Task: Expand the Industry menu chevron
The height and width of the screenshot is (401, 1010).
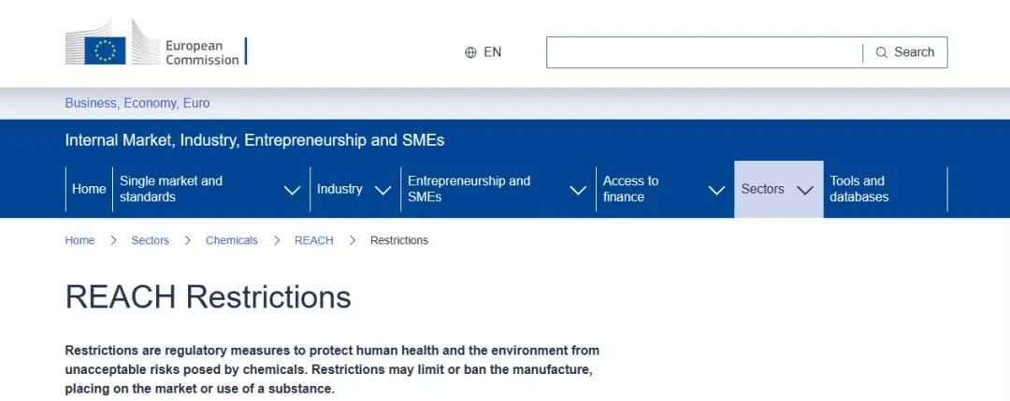Action: click(382, 190)
